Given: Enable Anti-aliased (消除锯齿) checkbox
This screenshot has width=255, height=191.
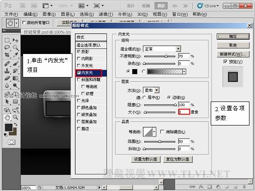Looking at the screenshot, I should tap(162, 131).
